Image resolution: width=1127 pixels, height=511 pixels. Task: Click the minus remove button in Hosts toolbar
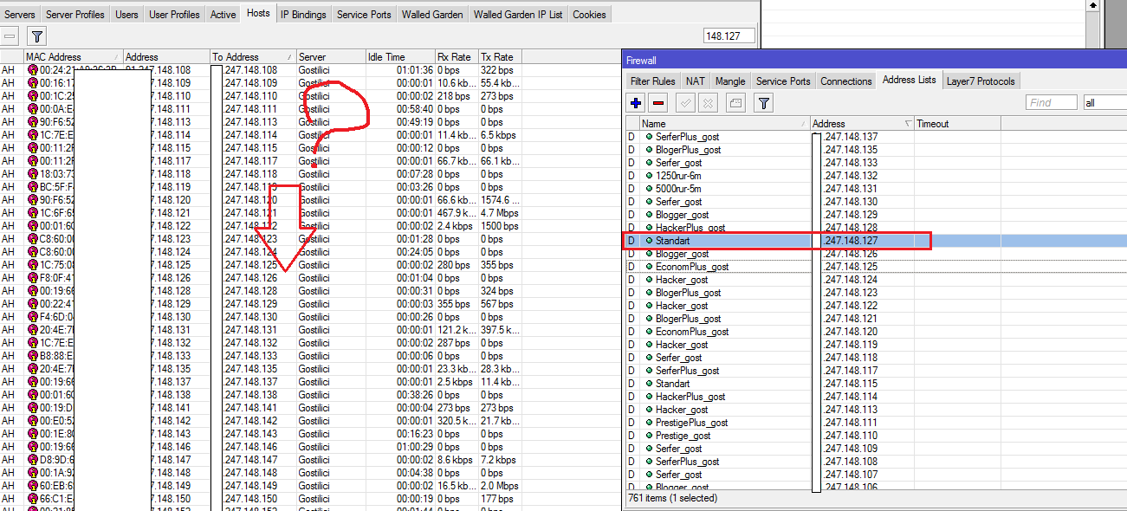click(9, 36)
